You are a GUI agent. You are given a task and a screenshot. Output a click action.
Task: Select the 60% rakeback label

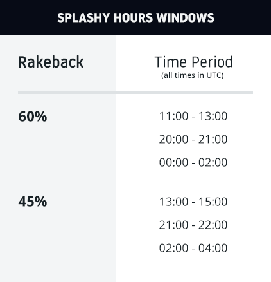pos(33,117)
